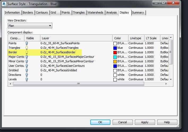Viewport: 188px width, 132px height.
Task: Click the Apply button
Action: pyautogui.click(x=145, y=122)
